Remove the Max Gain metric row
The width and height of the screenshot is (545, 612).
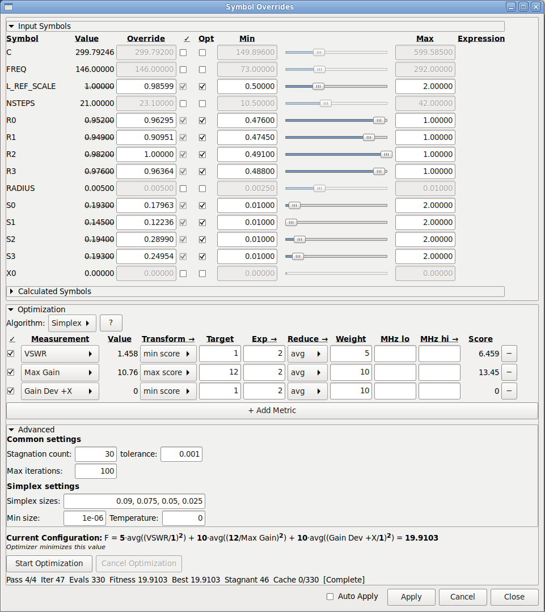(509, 372)
